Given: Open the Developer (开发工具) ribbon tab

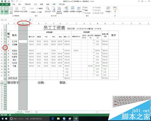Looking at the screenshot, I should (x=62, y=4).
